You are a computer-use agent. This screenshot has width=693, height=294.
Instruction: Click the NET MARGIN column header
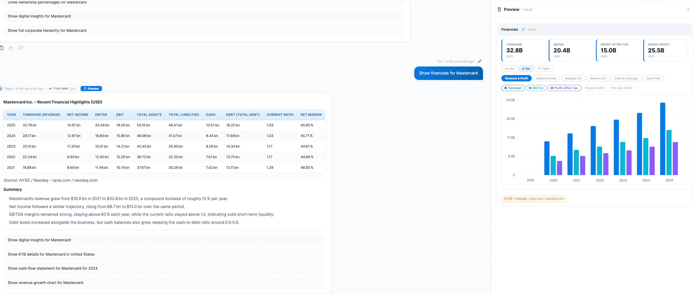click(x=311, y=115)
